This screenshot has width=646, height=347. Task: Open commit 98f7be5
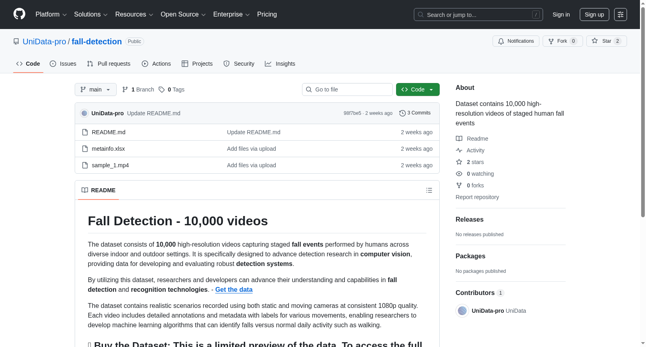[352, 113]
